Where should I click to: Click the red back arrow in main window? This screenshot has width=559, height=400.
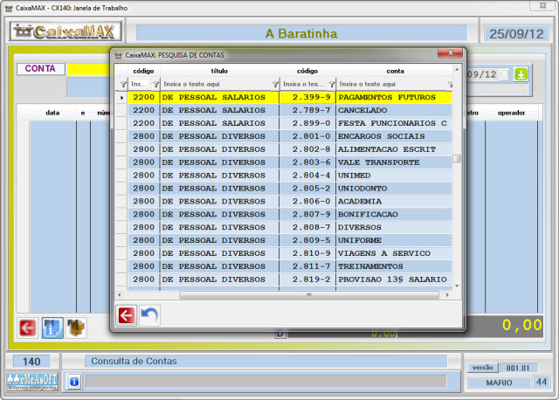click(x=28, y=328)
